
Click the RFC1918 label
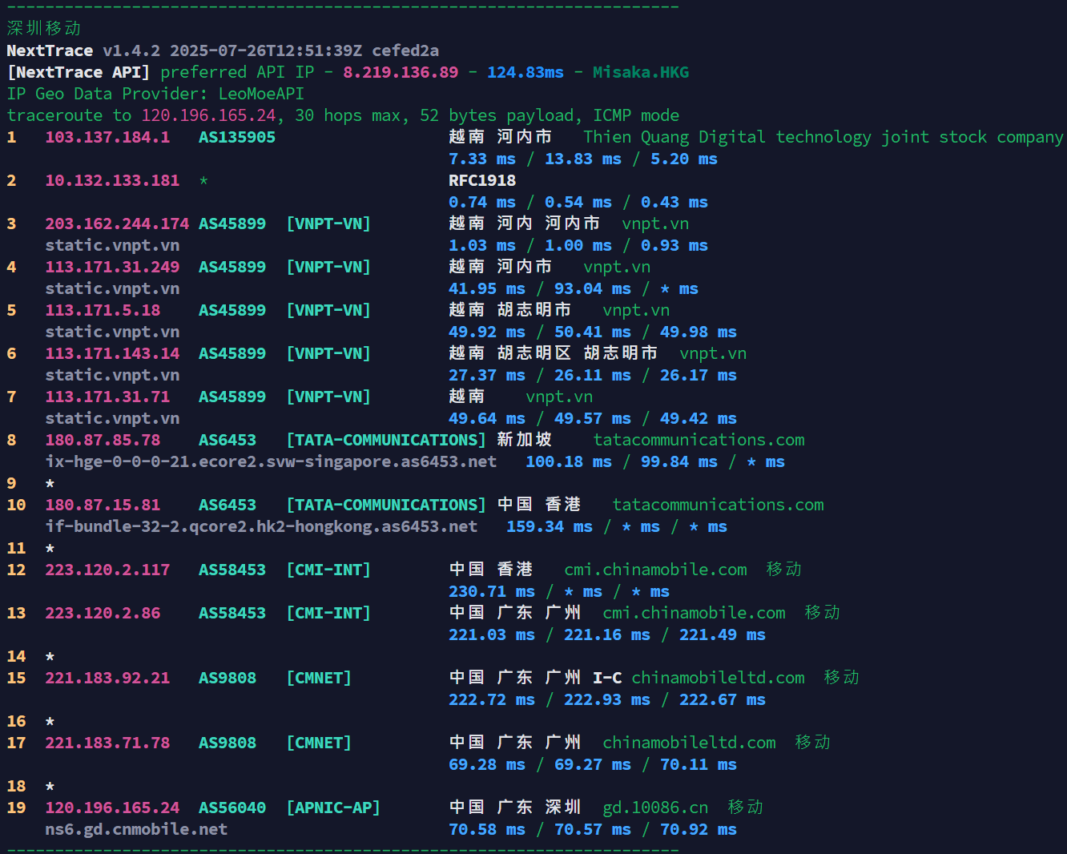(482, 180)
